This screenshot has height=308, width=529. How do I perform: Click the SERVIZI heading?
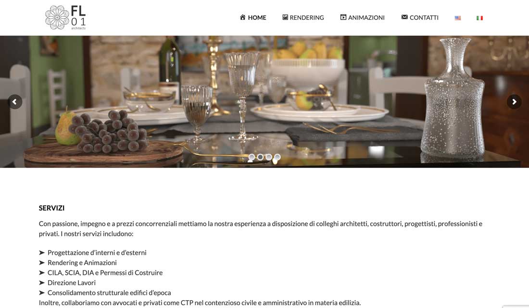[51, 208]
